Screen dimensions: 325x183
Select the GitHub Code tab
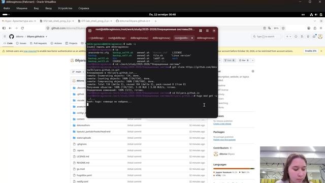tap(8, 43)
